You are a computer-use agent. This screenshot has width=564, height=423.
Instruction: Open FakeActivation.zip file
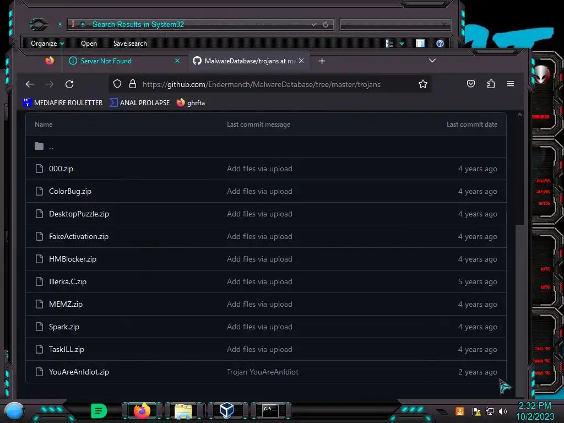point(79,237)
